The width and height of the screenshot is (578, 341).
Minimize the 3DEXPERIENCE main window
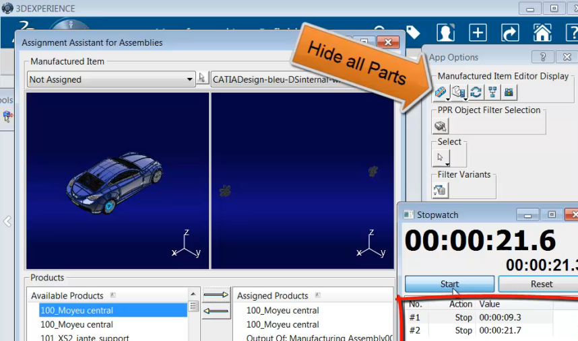click(530, 9)
